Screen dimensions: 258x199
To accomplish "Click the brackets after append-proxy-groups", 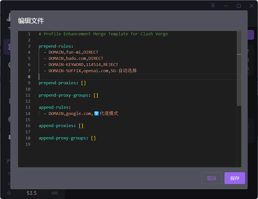I will [x=93, y=138].
